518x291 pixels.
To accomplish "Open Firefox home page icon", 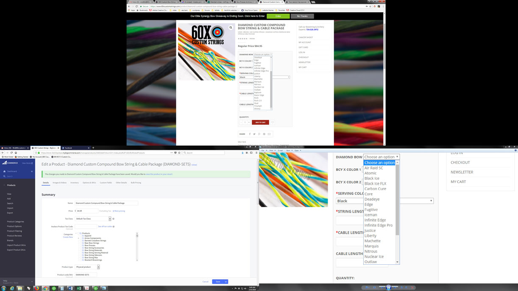I will point(16,152).
